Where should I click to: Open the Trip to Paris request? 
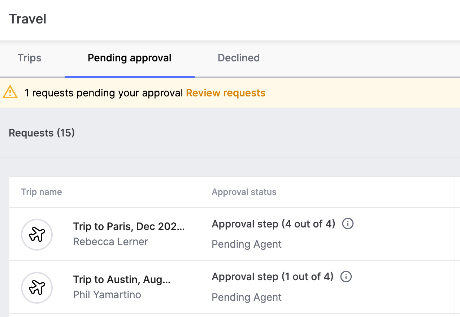click(x=129, y=227)
